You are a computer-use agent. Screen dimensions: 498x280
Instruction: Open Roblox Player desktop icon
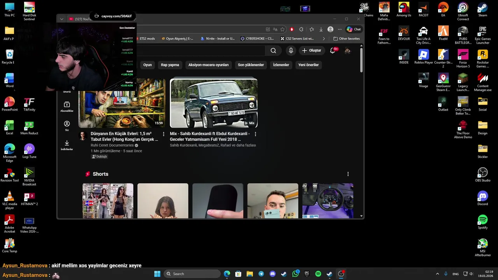[x=423, y=57]
